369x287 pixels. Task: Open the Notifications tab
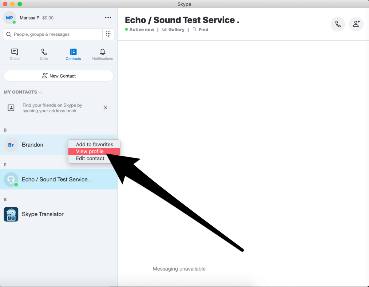[103, 54]
